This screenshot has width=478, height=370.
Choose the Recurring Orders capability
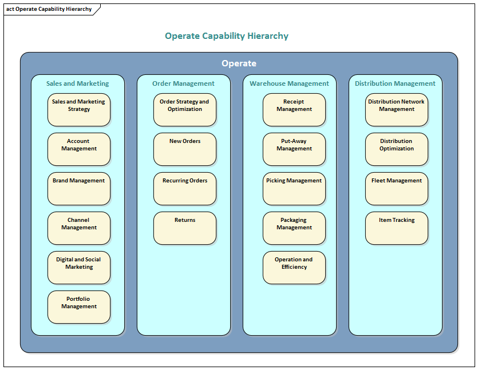coord(184,189)
